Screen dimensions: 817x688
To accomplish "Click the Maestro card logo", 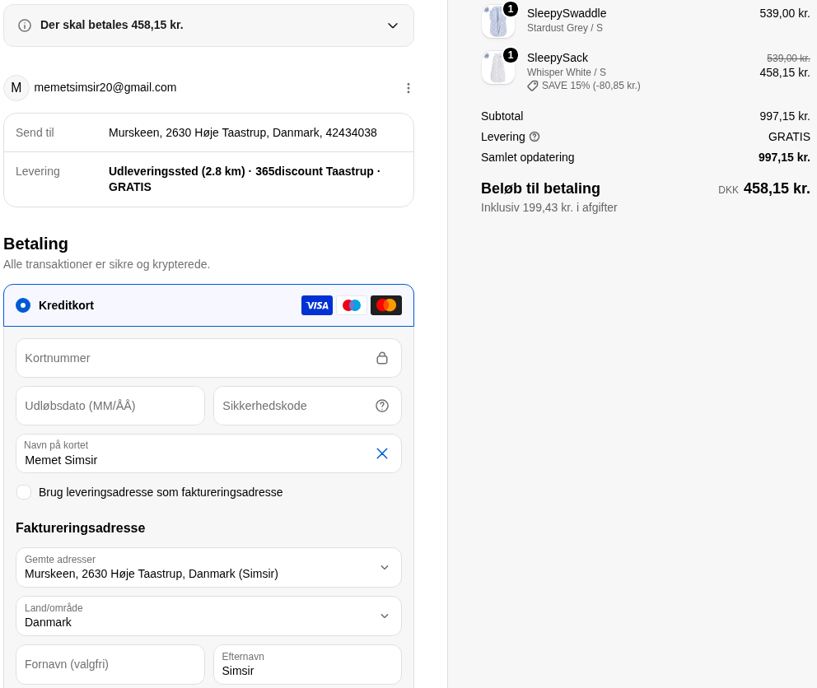I will tap(351, 305).
